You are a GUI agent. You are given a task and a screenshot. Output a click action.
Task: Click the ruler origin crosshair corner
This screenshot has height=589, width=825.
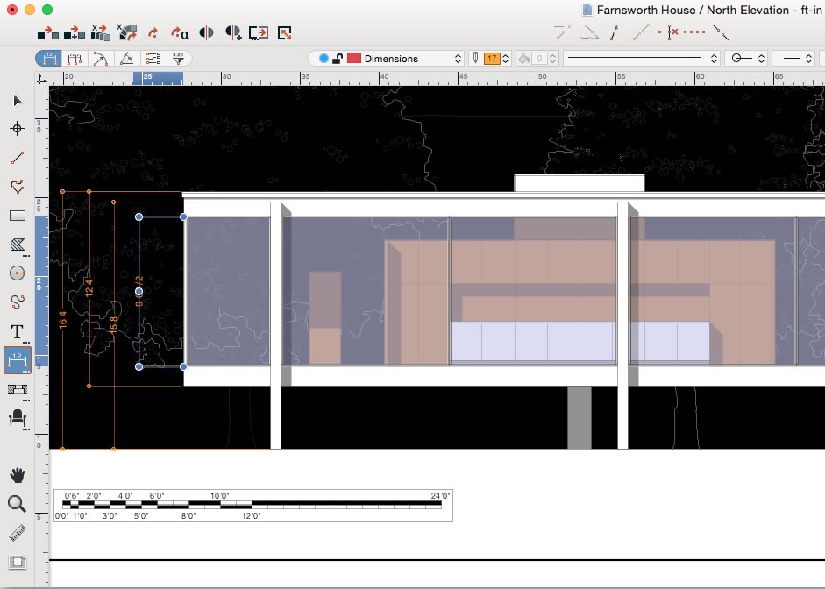(x=41, y=79)
